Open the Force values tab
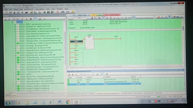This screenshot has width=193, height=108. pyautogui.click(x=138, y=93)
